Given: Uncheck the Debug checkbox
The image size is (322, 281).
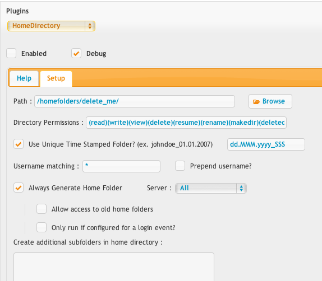Looking at the screenshot, I should point(76,54).
